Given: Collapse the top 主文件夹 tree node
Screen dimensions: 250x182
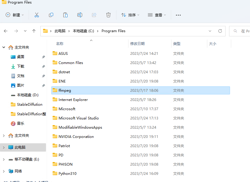Looking at the screenshot, I should [x=4, y=47].
